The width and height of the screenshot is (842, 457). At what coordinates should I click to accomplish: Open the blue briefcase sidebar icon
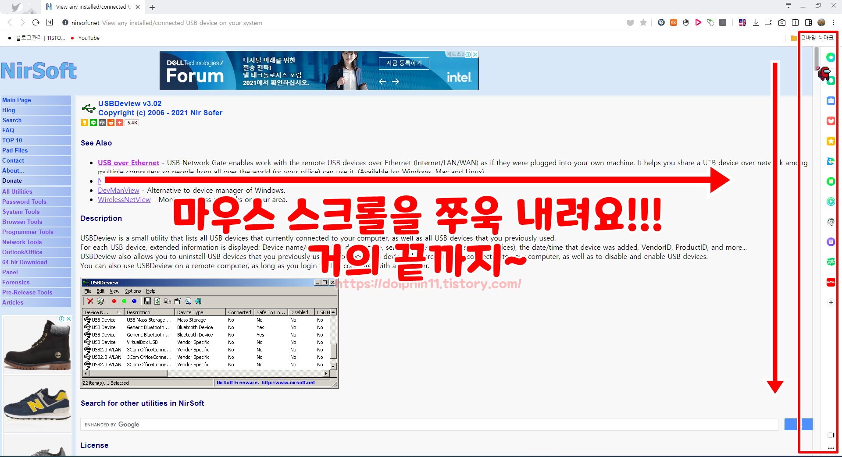point(831,101)
